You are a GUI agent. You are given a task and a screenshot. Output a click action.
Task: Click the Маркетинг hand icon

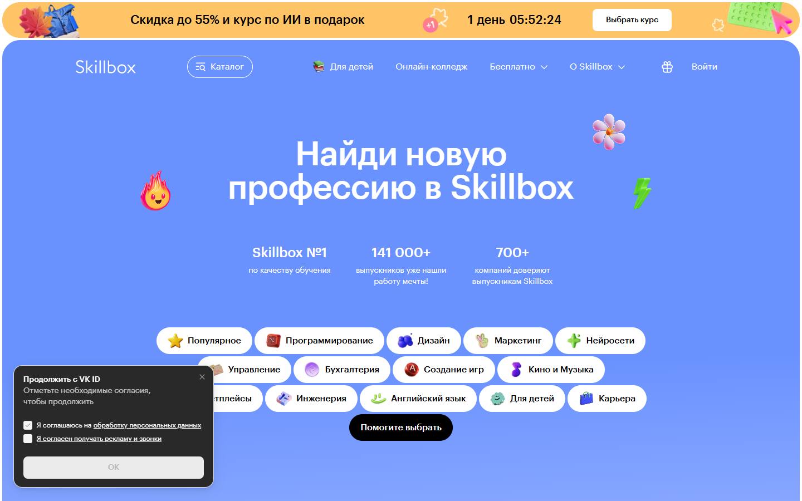pos(482,341)
